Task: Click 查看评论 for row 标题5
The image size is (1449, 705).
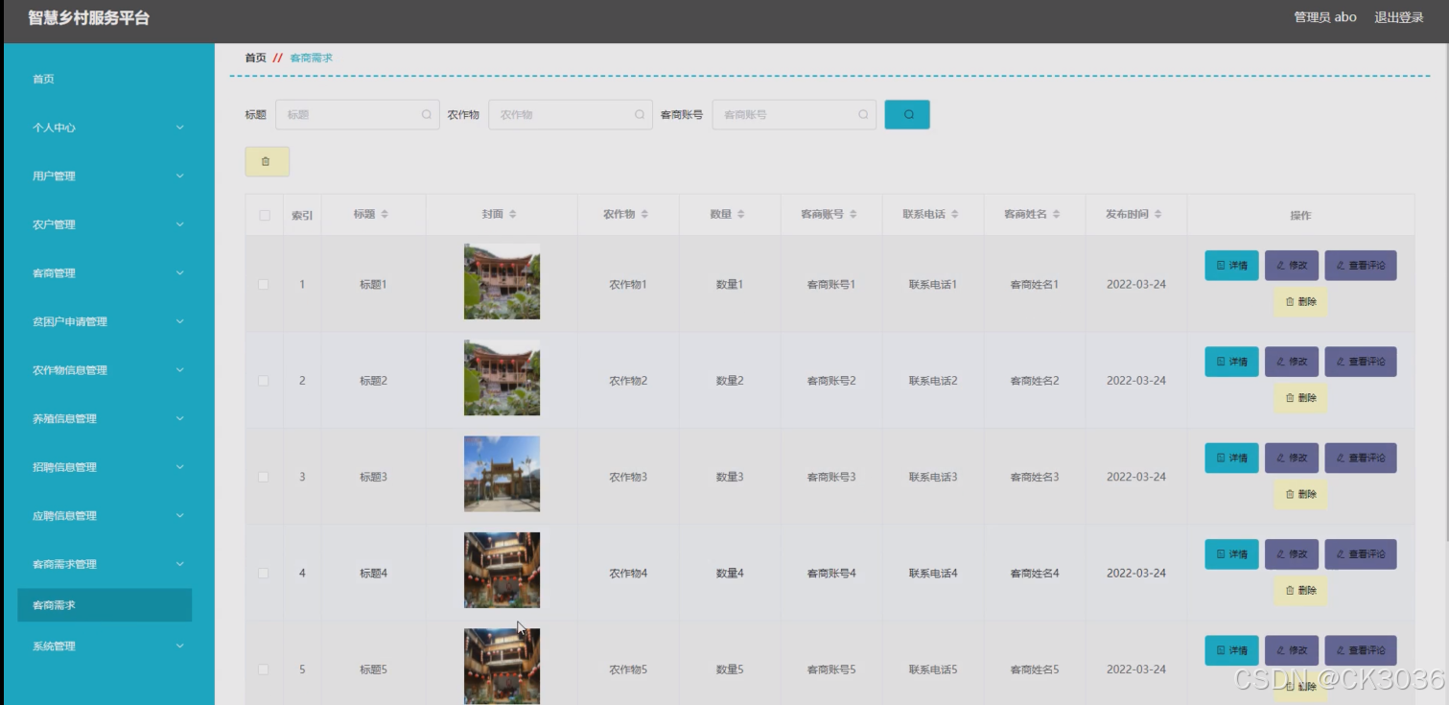Action: (1361, 650)
